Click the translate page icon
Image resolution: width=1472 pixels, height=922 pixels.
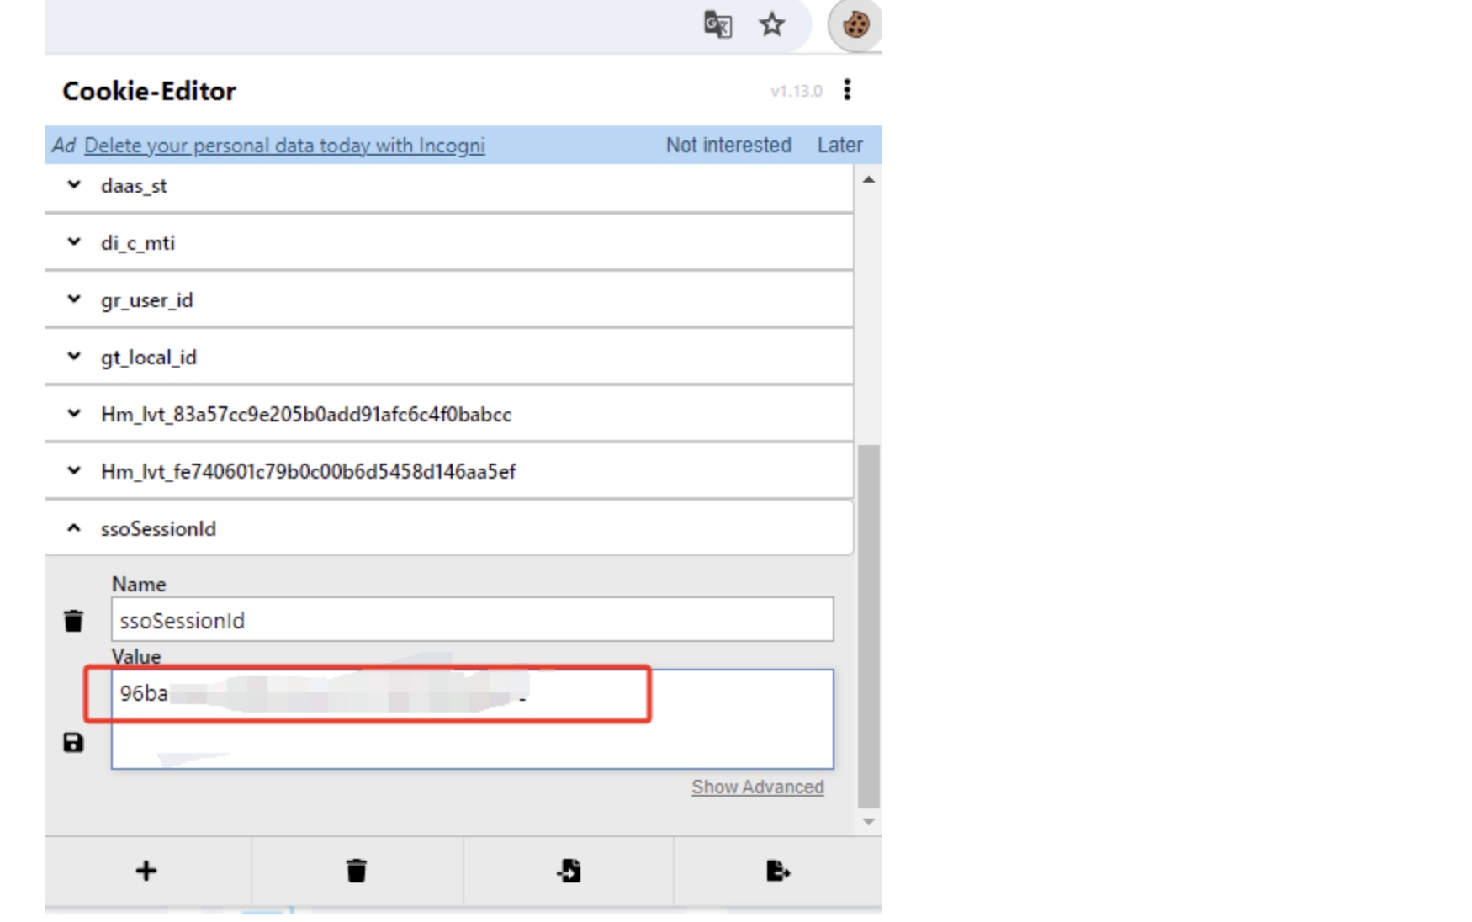[x=717, y=24]
